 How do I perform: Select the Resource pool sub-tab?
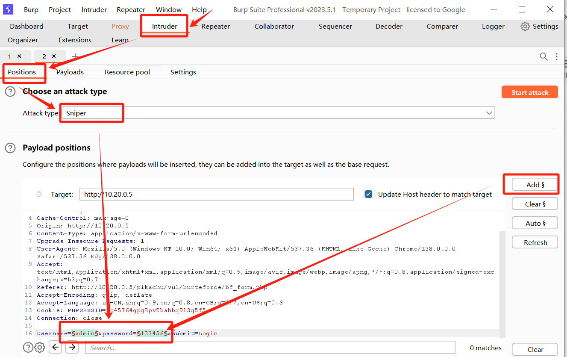[127, 72]
